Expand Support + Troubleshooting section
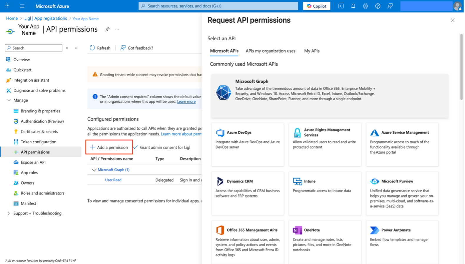 pos(9,213)
